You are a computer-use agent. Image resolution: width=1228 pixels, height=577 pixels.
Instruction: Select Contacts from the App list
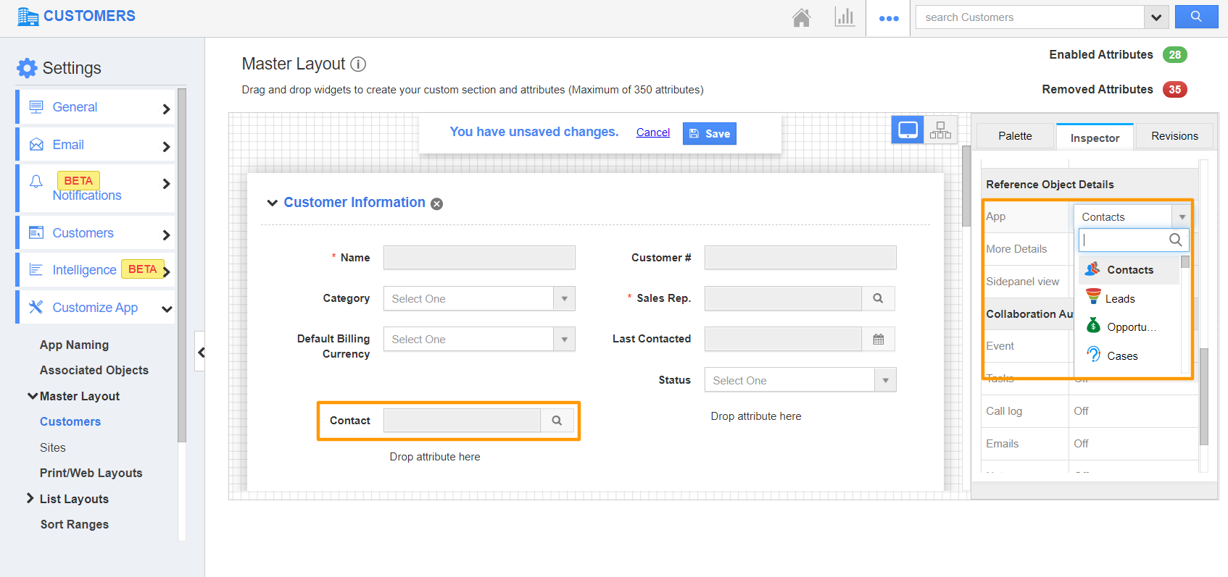point(1129,269)
